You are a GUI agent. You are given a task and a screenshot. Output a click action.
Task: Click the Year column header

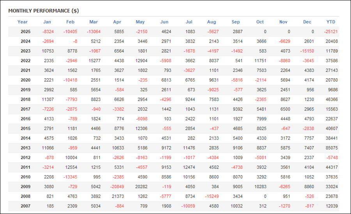[x=23, y=22]
